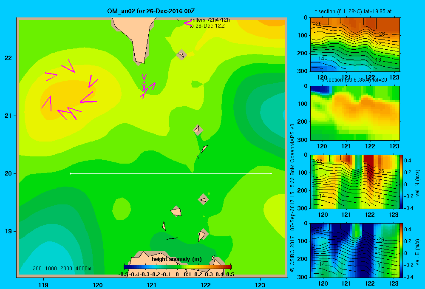
Task: Click the 'to 26-Dec 12Z' text
Action: pyautogui.click(x=207, y=26)
